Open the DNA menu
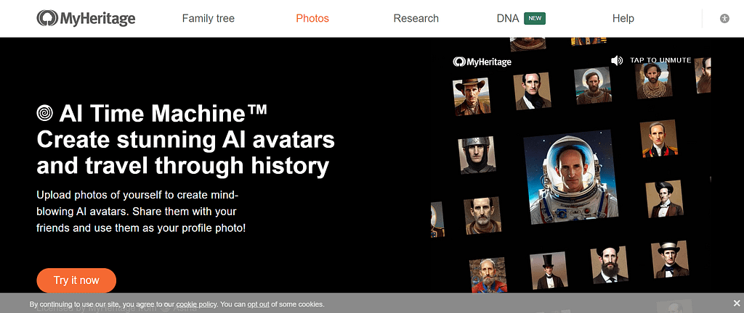The image size is (744, 313). [508, 18]
